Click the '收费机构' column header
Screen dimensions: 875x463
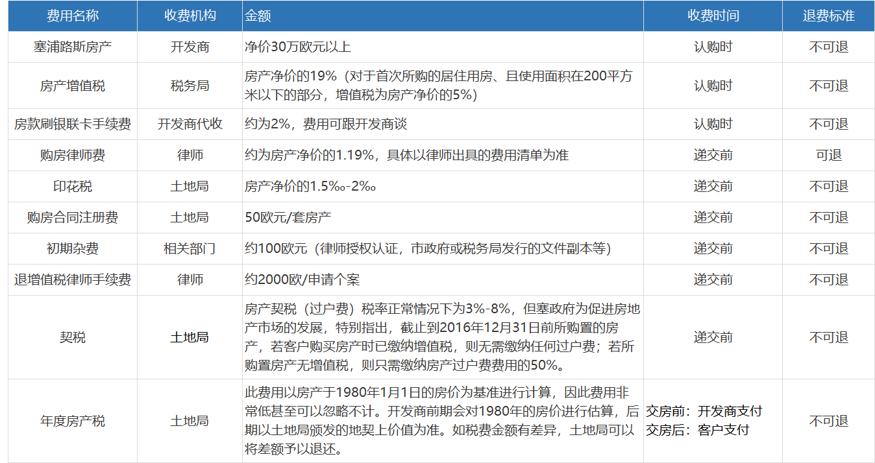190,16
